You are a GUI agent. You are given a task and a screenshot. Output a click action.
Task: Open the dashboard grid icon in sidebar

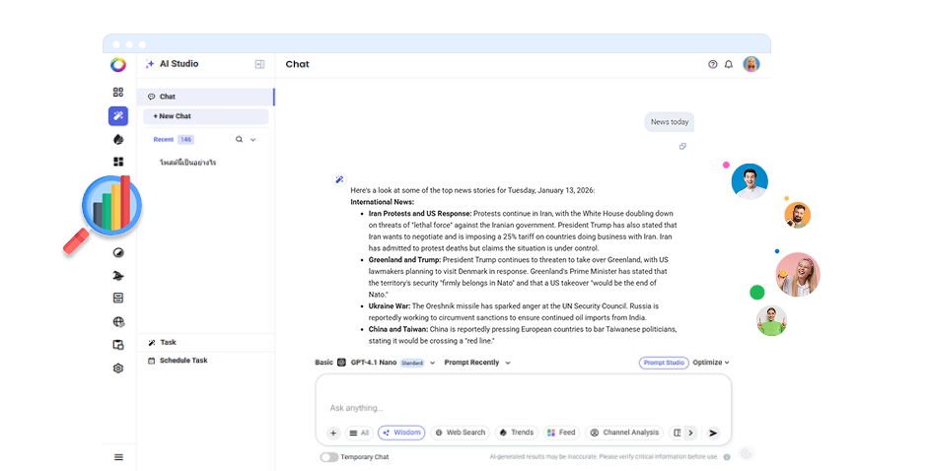pos(118,93)
